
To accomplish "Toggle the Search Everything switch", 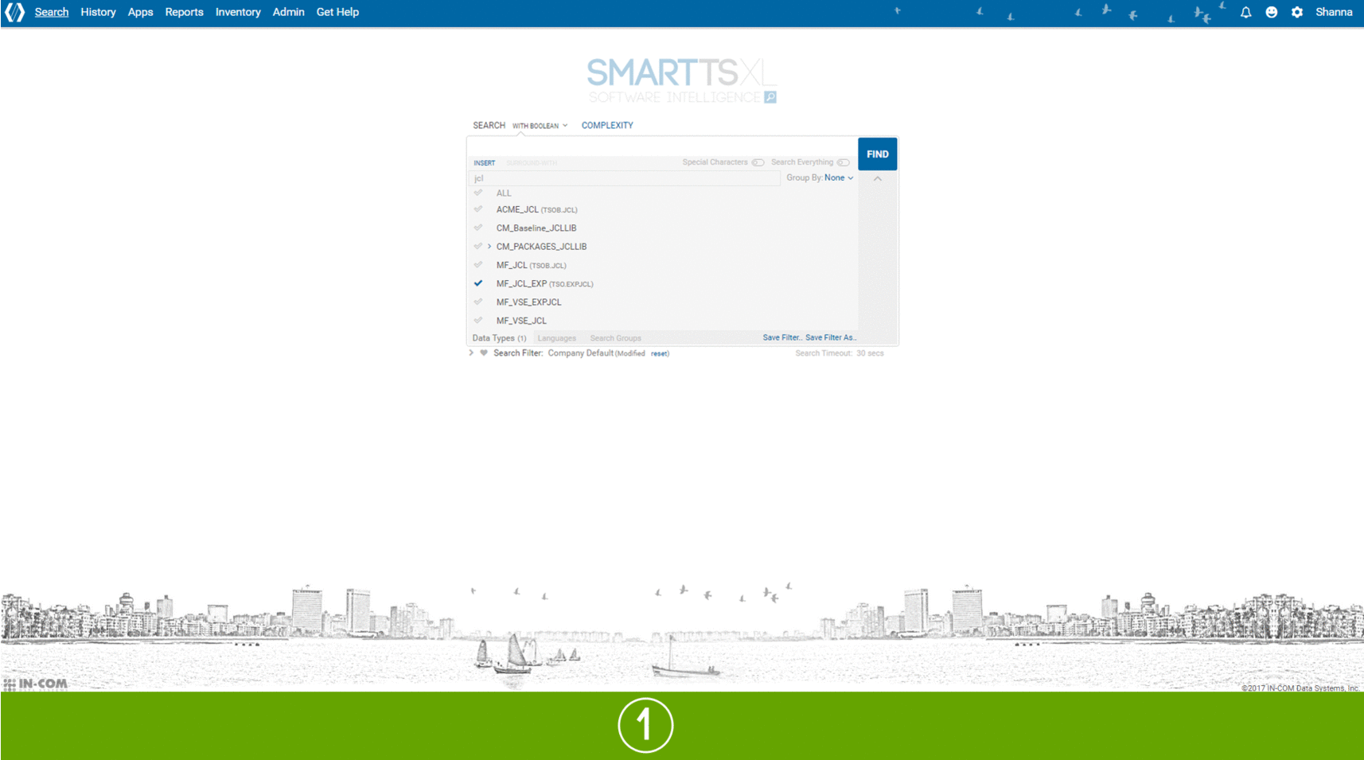I will 843,162.
